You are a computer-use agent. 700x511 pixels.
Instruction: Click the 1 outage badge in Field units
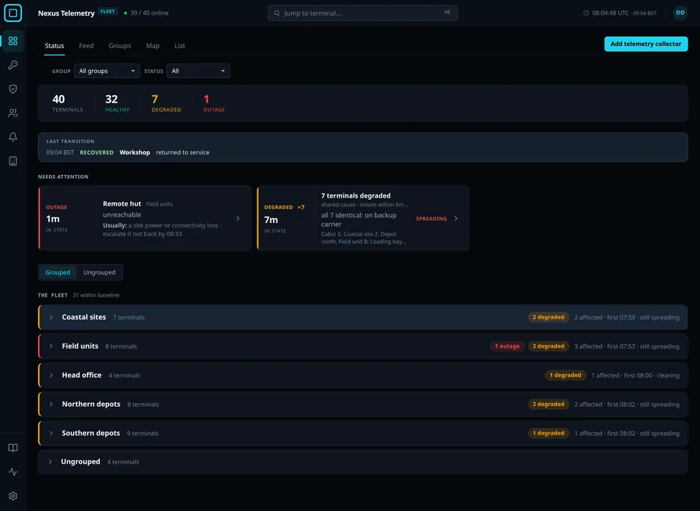pyautogui.click(x=507, y=346)
